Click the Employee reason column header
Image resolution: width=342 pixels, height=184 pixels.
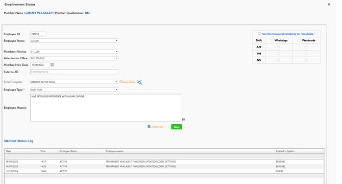coord(114,151)
